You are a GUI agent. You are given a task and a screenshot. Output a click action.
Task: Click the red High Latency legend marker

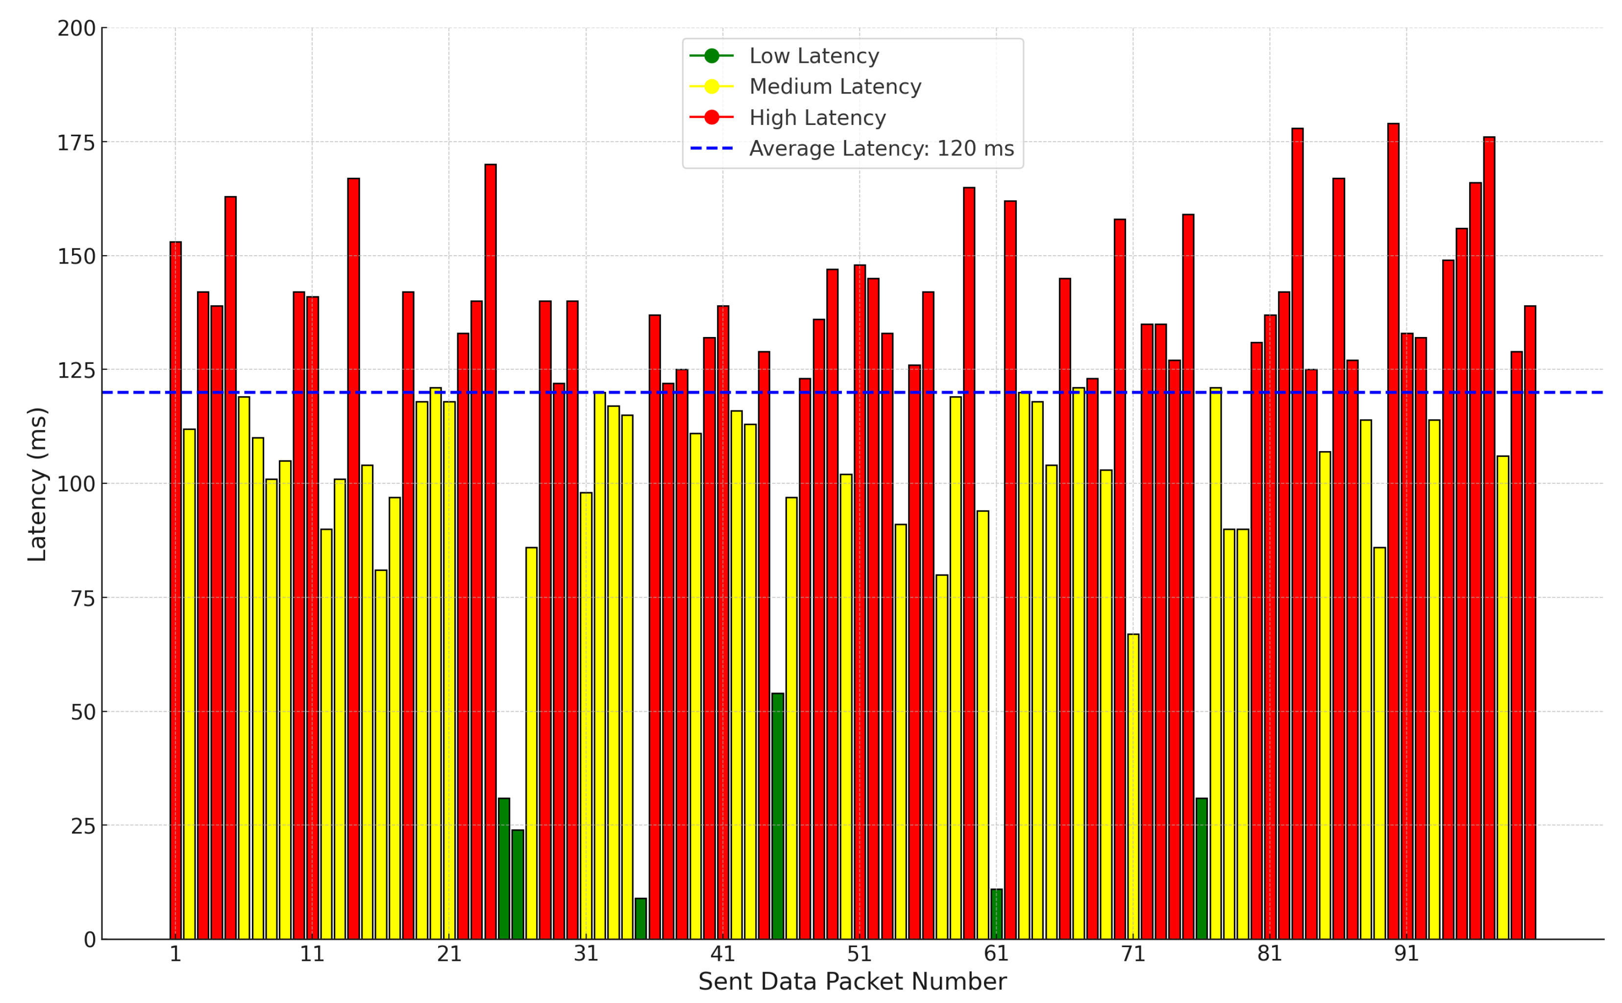712,118
